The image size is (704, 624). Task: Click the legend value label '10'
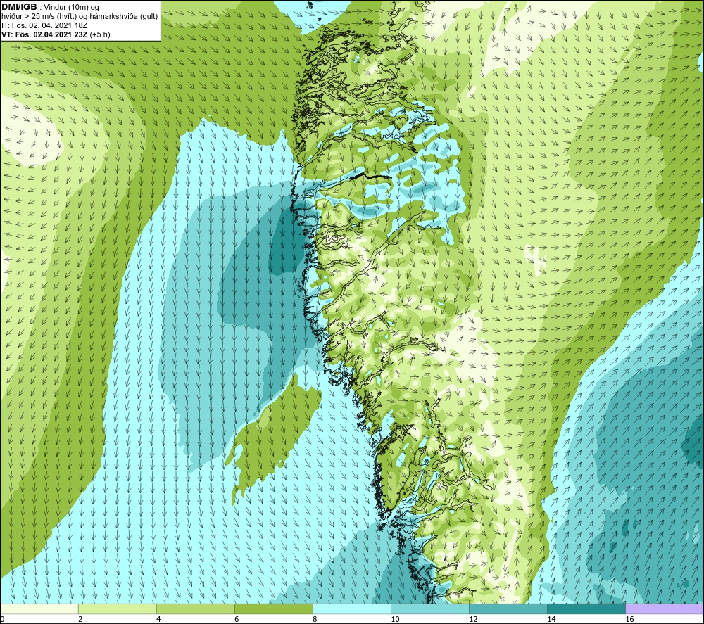point(395,620)
